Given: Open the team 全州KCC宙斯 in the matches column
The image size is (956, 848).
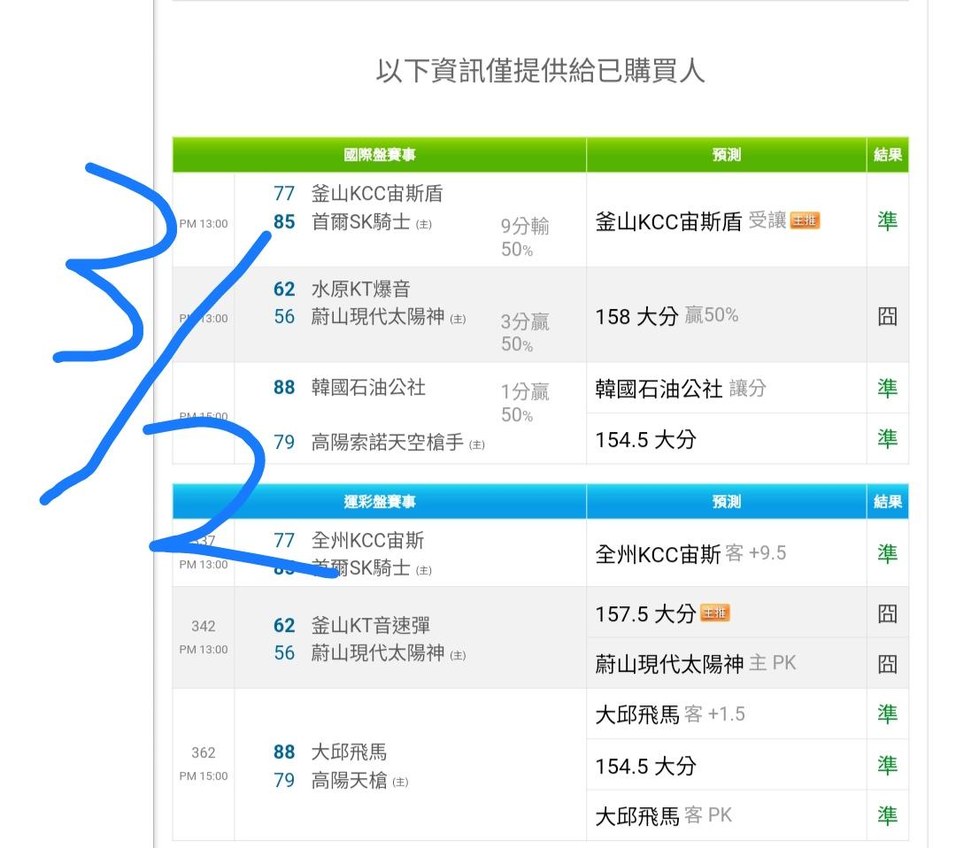Looking at the screenshot, I should click(367, 540).
